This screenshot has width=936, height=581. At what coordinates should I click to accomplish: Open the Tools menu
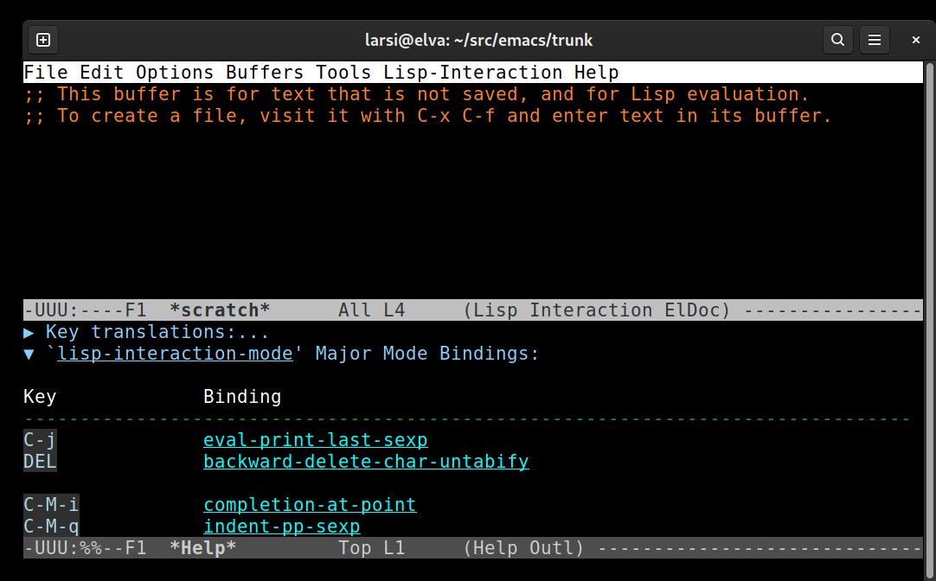point(343,72)
